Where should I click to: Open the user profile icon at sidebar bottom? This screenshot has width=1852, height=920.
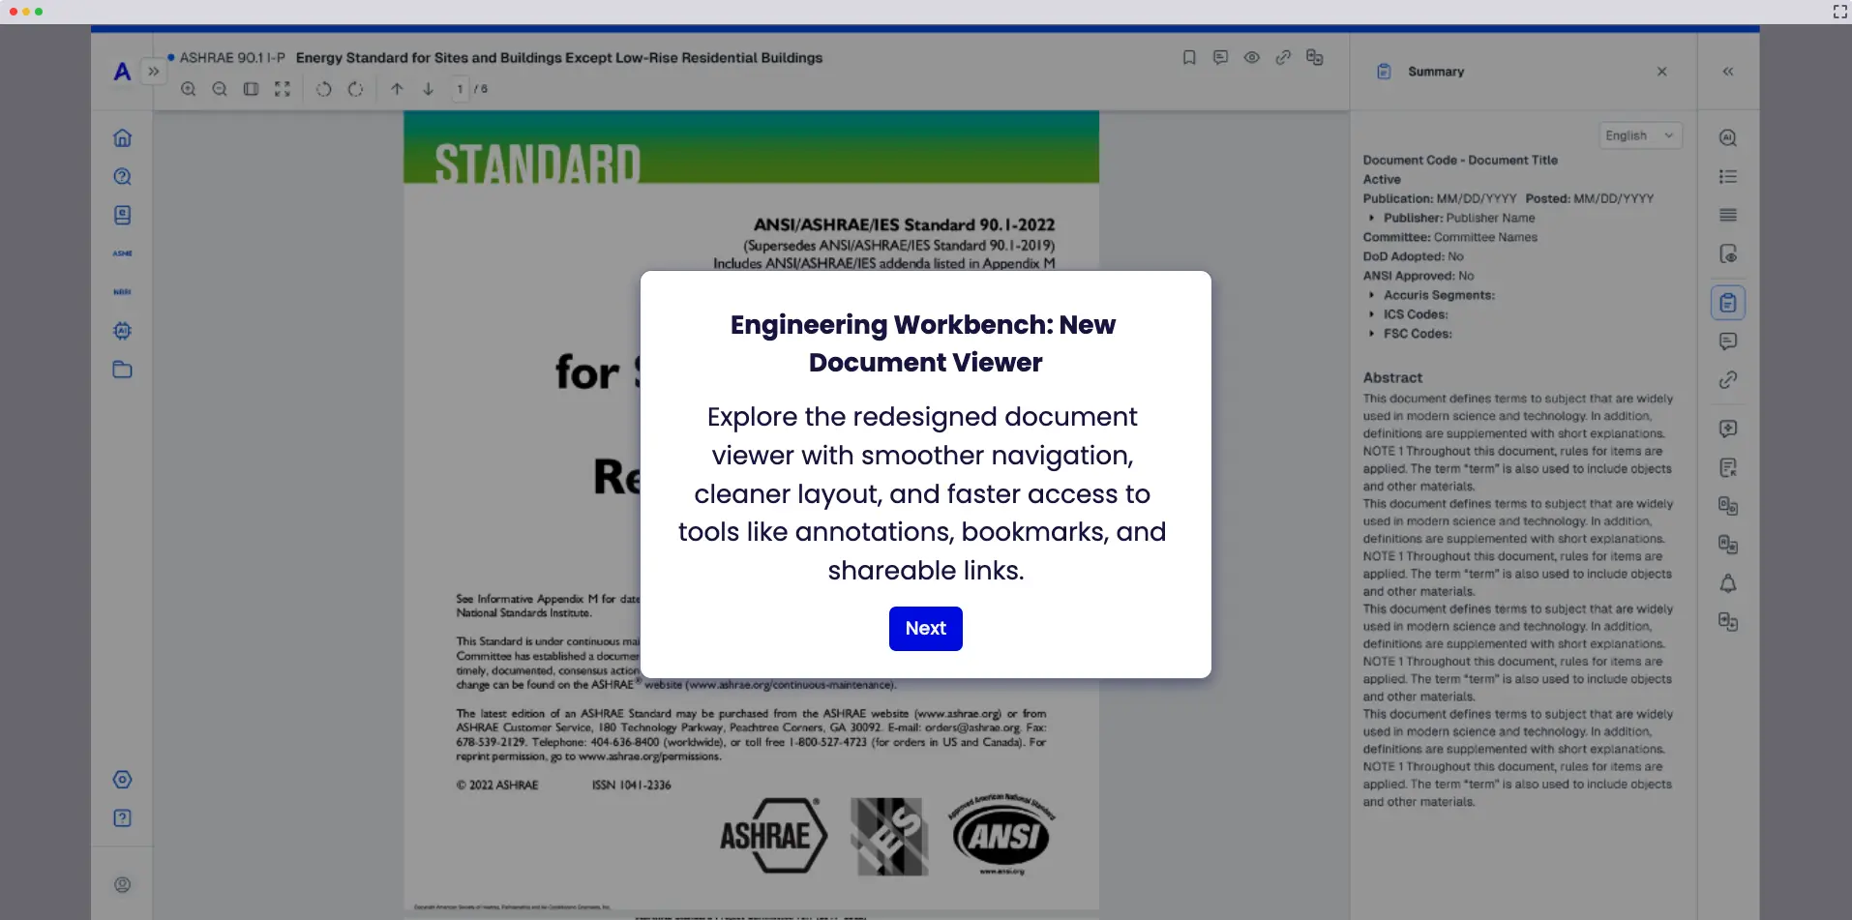pyautogui.click(x=122, y=885)
